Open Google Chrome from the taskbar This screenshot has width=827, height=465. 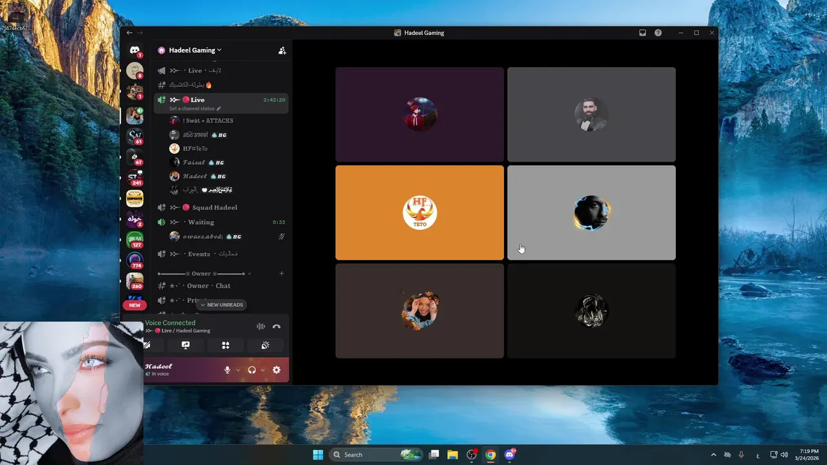point(490,455)
